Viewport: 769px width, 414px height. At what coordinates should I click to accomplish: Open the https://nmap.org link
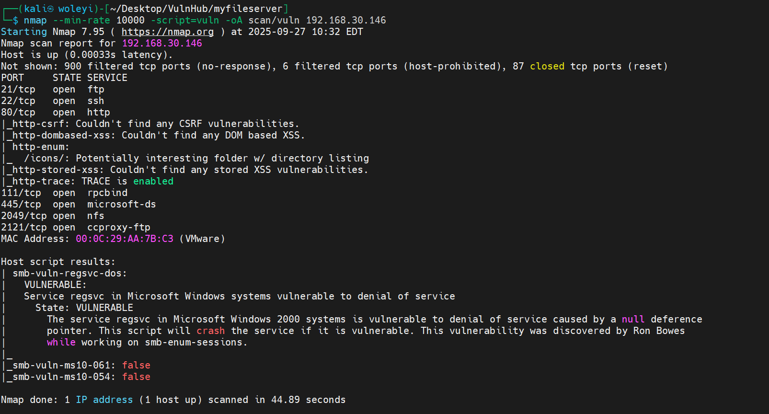(167, 32)
